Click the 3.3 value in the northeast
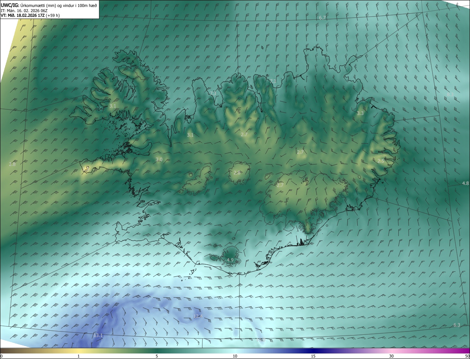 [x=360, y=113]
